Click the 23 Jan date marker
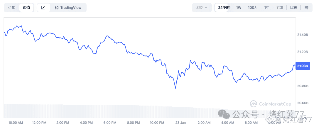Screen dimensions: 314x127 [180, 122]
